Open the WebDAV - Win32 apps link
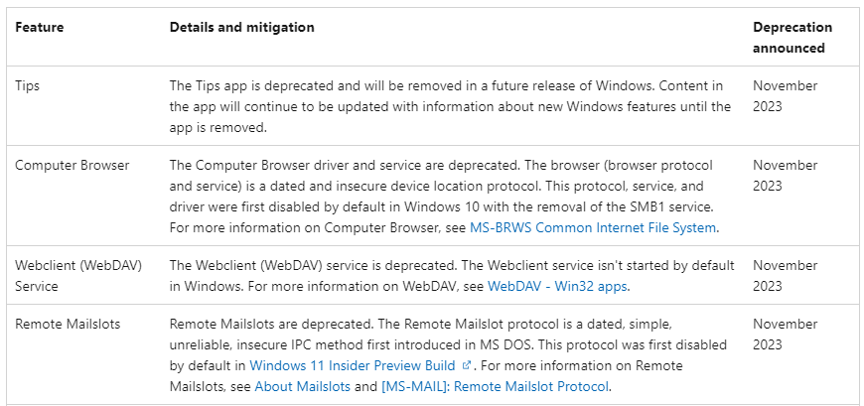 557,286
